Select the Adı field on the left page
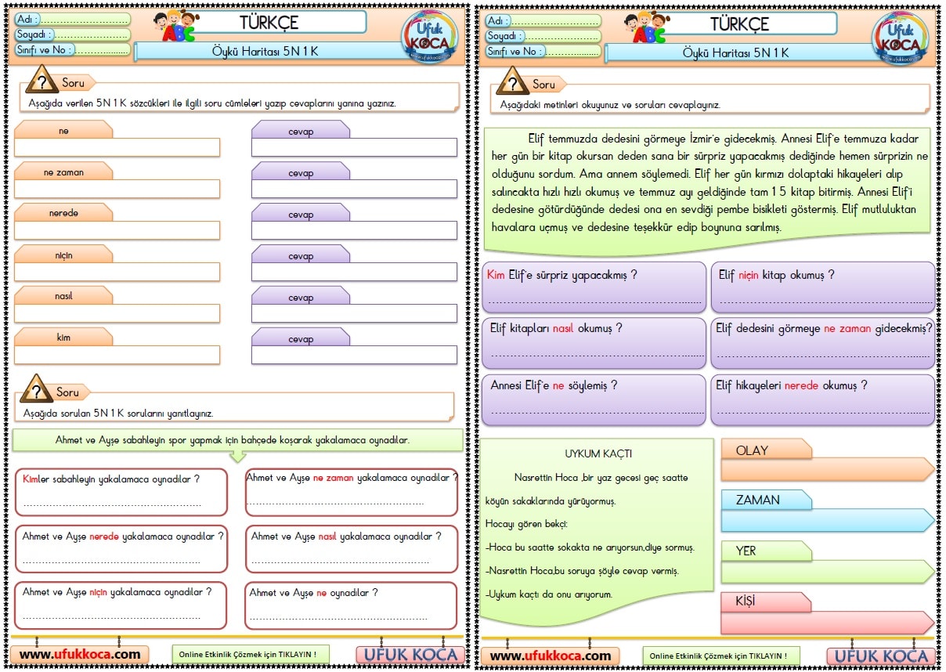Viewport: 946px width, 672px height. 73,19
